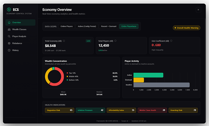Click the ECS dollar logo icon
The width and height of the screenshot is (209, 126).
9,9
